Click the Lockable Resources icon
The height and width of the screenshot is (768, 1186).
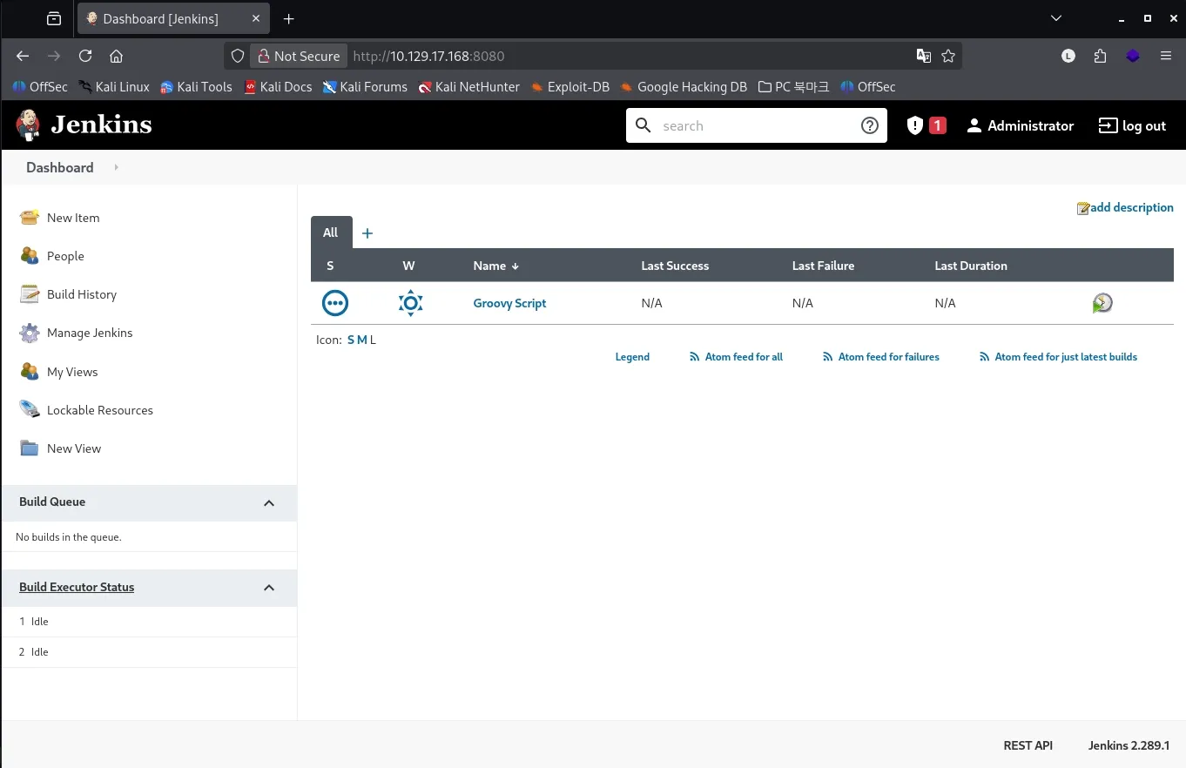click(30, 410)
